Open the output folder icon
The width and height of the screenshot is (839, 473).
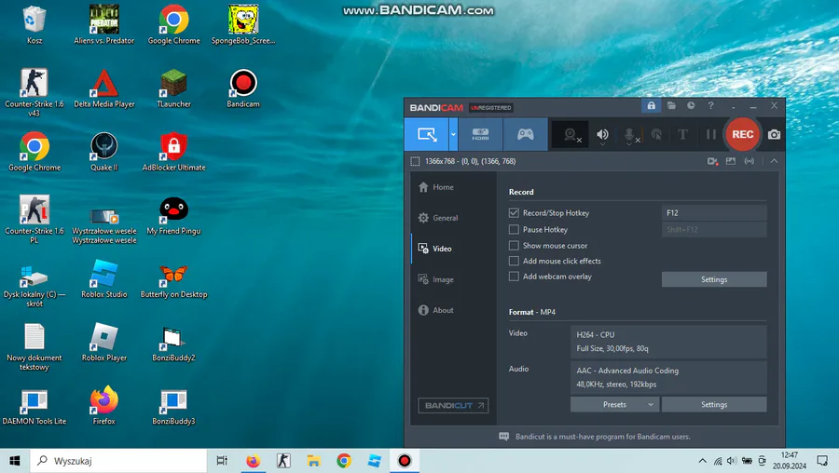tap(671, 105)
